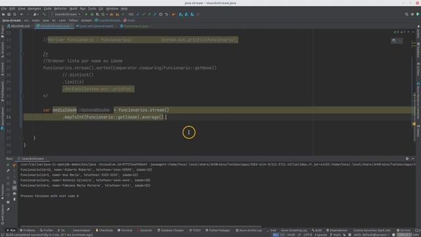Click the OptionalDouble inlay type hint

click(x=95, y=110)
